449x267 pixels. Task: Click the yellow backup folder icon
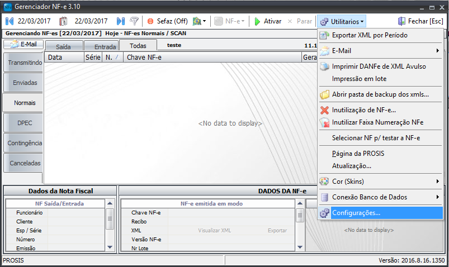pos(324,94)
